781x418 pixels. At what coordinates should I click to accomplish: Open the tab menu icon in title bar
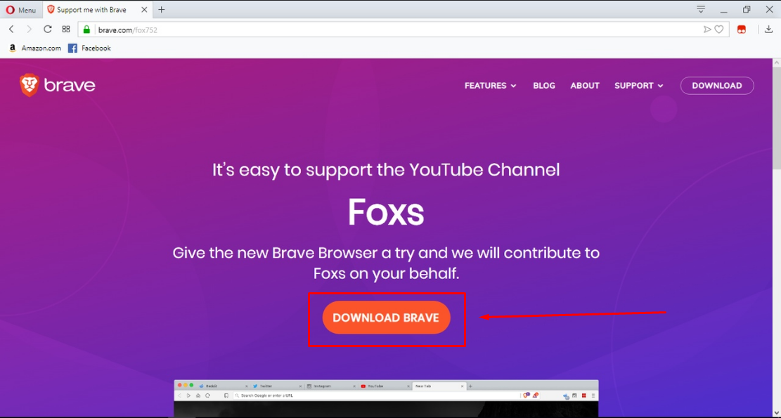click(701, 10)
